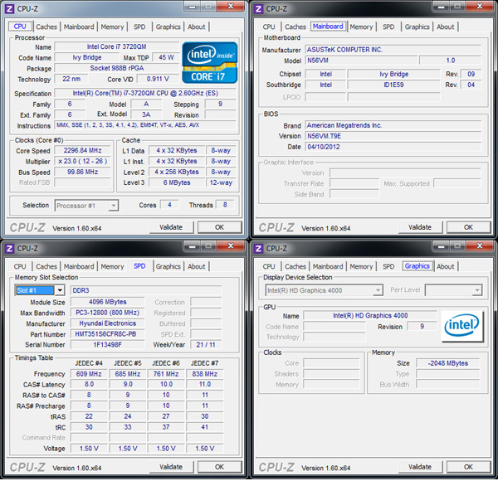This screenshot has width=498, height=481.
Task: Click Validate in the CPU window
Action: (171, 227)
